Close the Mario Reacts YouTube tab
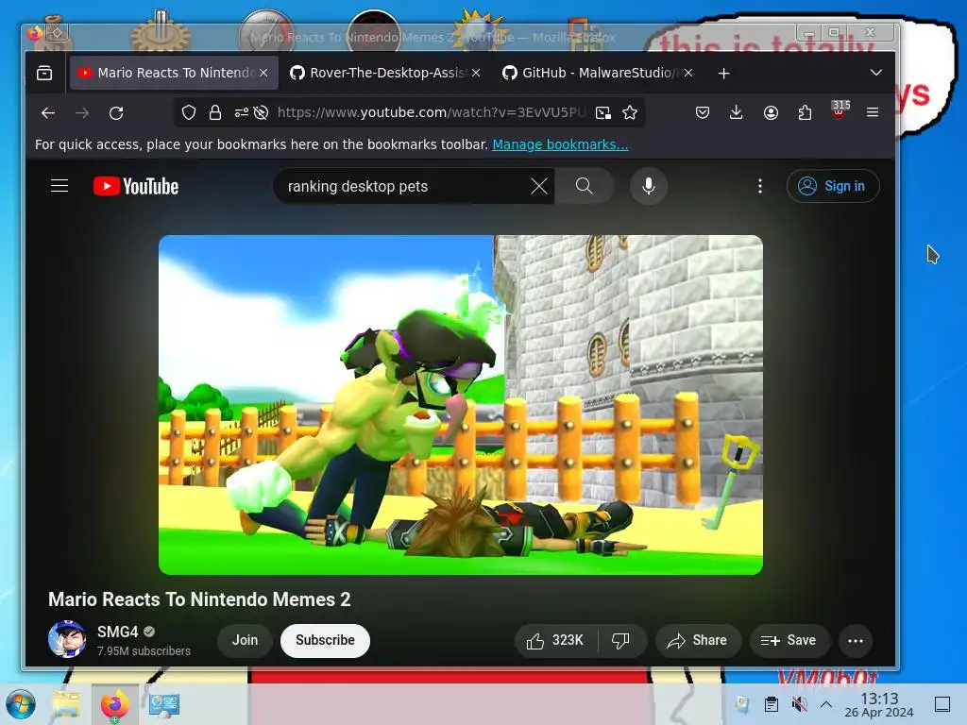 point(264,73)
